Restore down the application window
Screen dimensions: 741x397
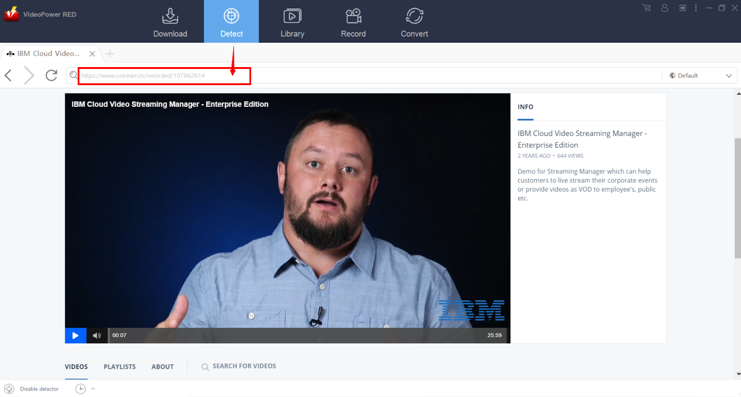tap(722, 8)
